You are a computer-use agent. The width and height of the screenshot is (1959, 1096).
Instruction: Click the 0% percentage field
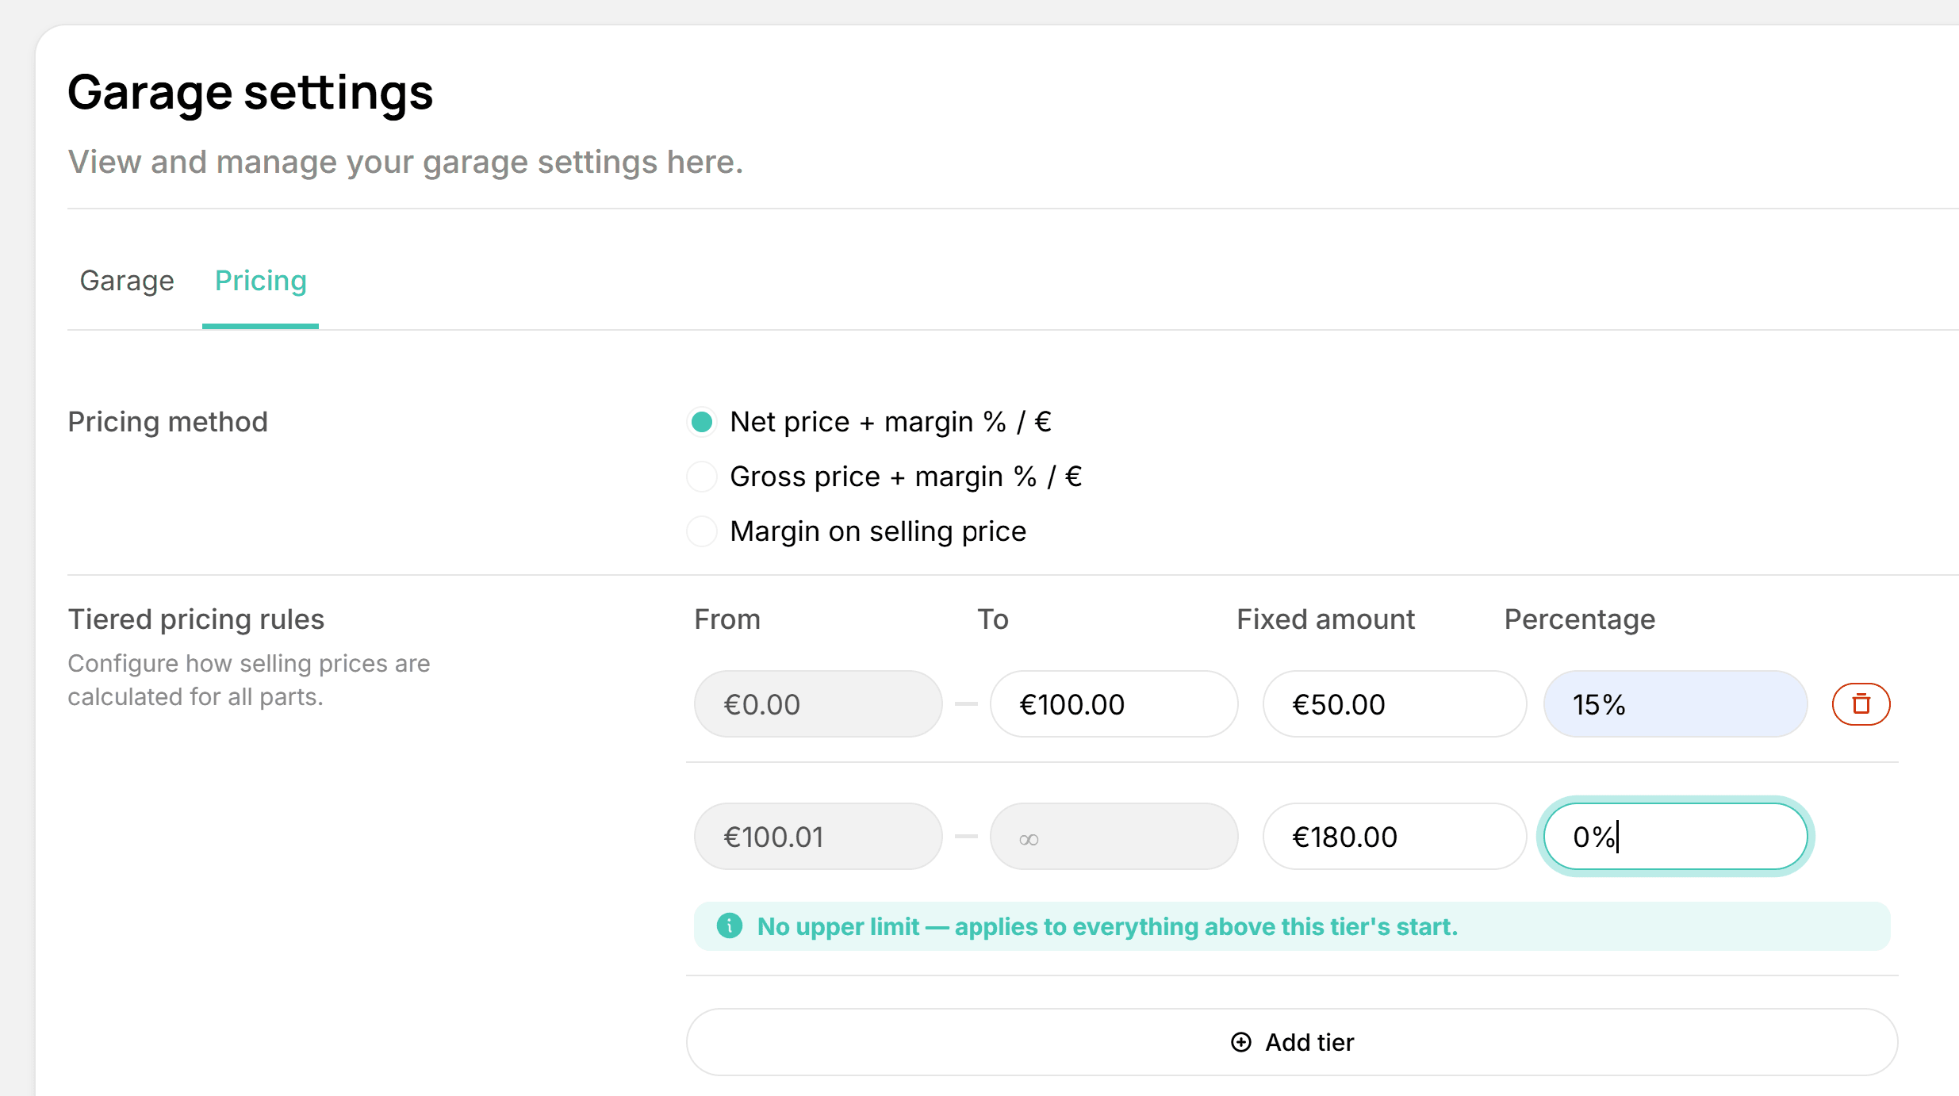tap(1675, 837)
